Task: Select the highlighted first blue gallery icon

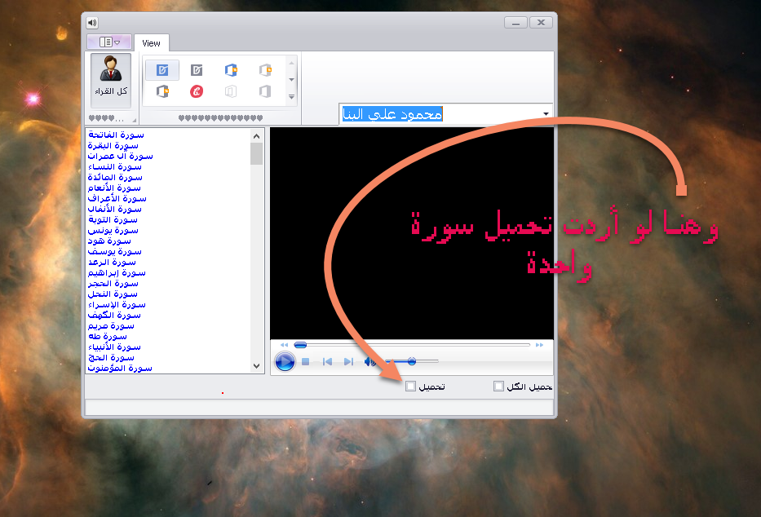Action: (162, 70)
